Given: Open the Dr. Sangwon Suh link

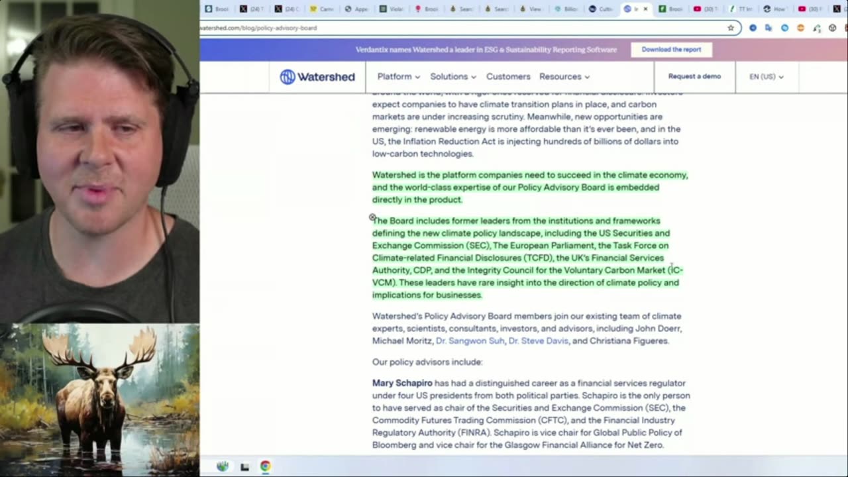Looking at the screenshot, I should 470,341.
